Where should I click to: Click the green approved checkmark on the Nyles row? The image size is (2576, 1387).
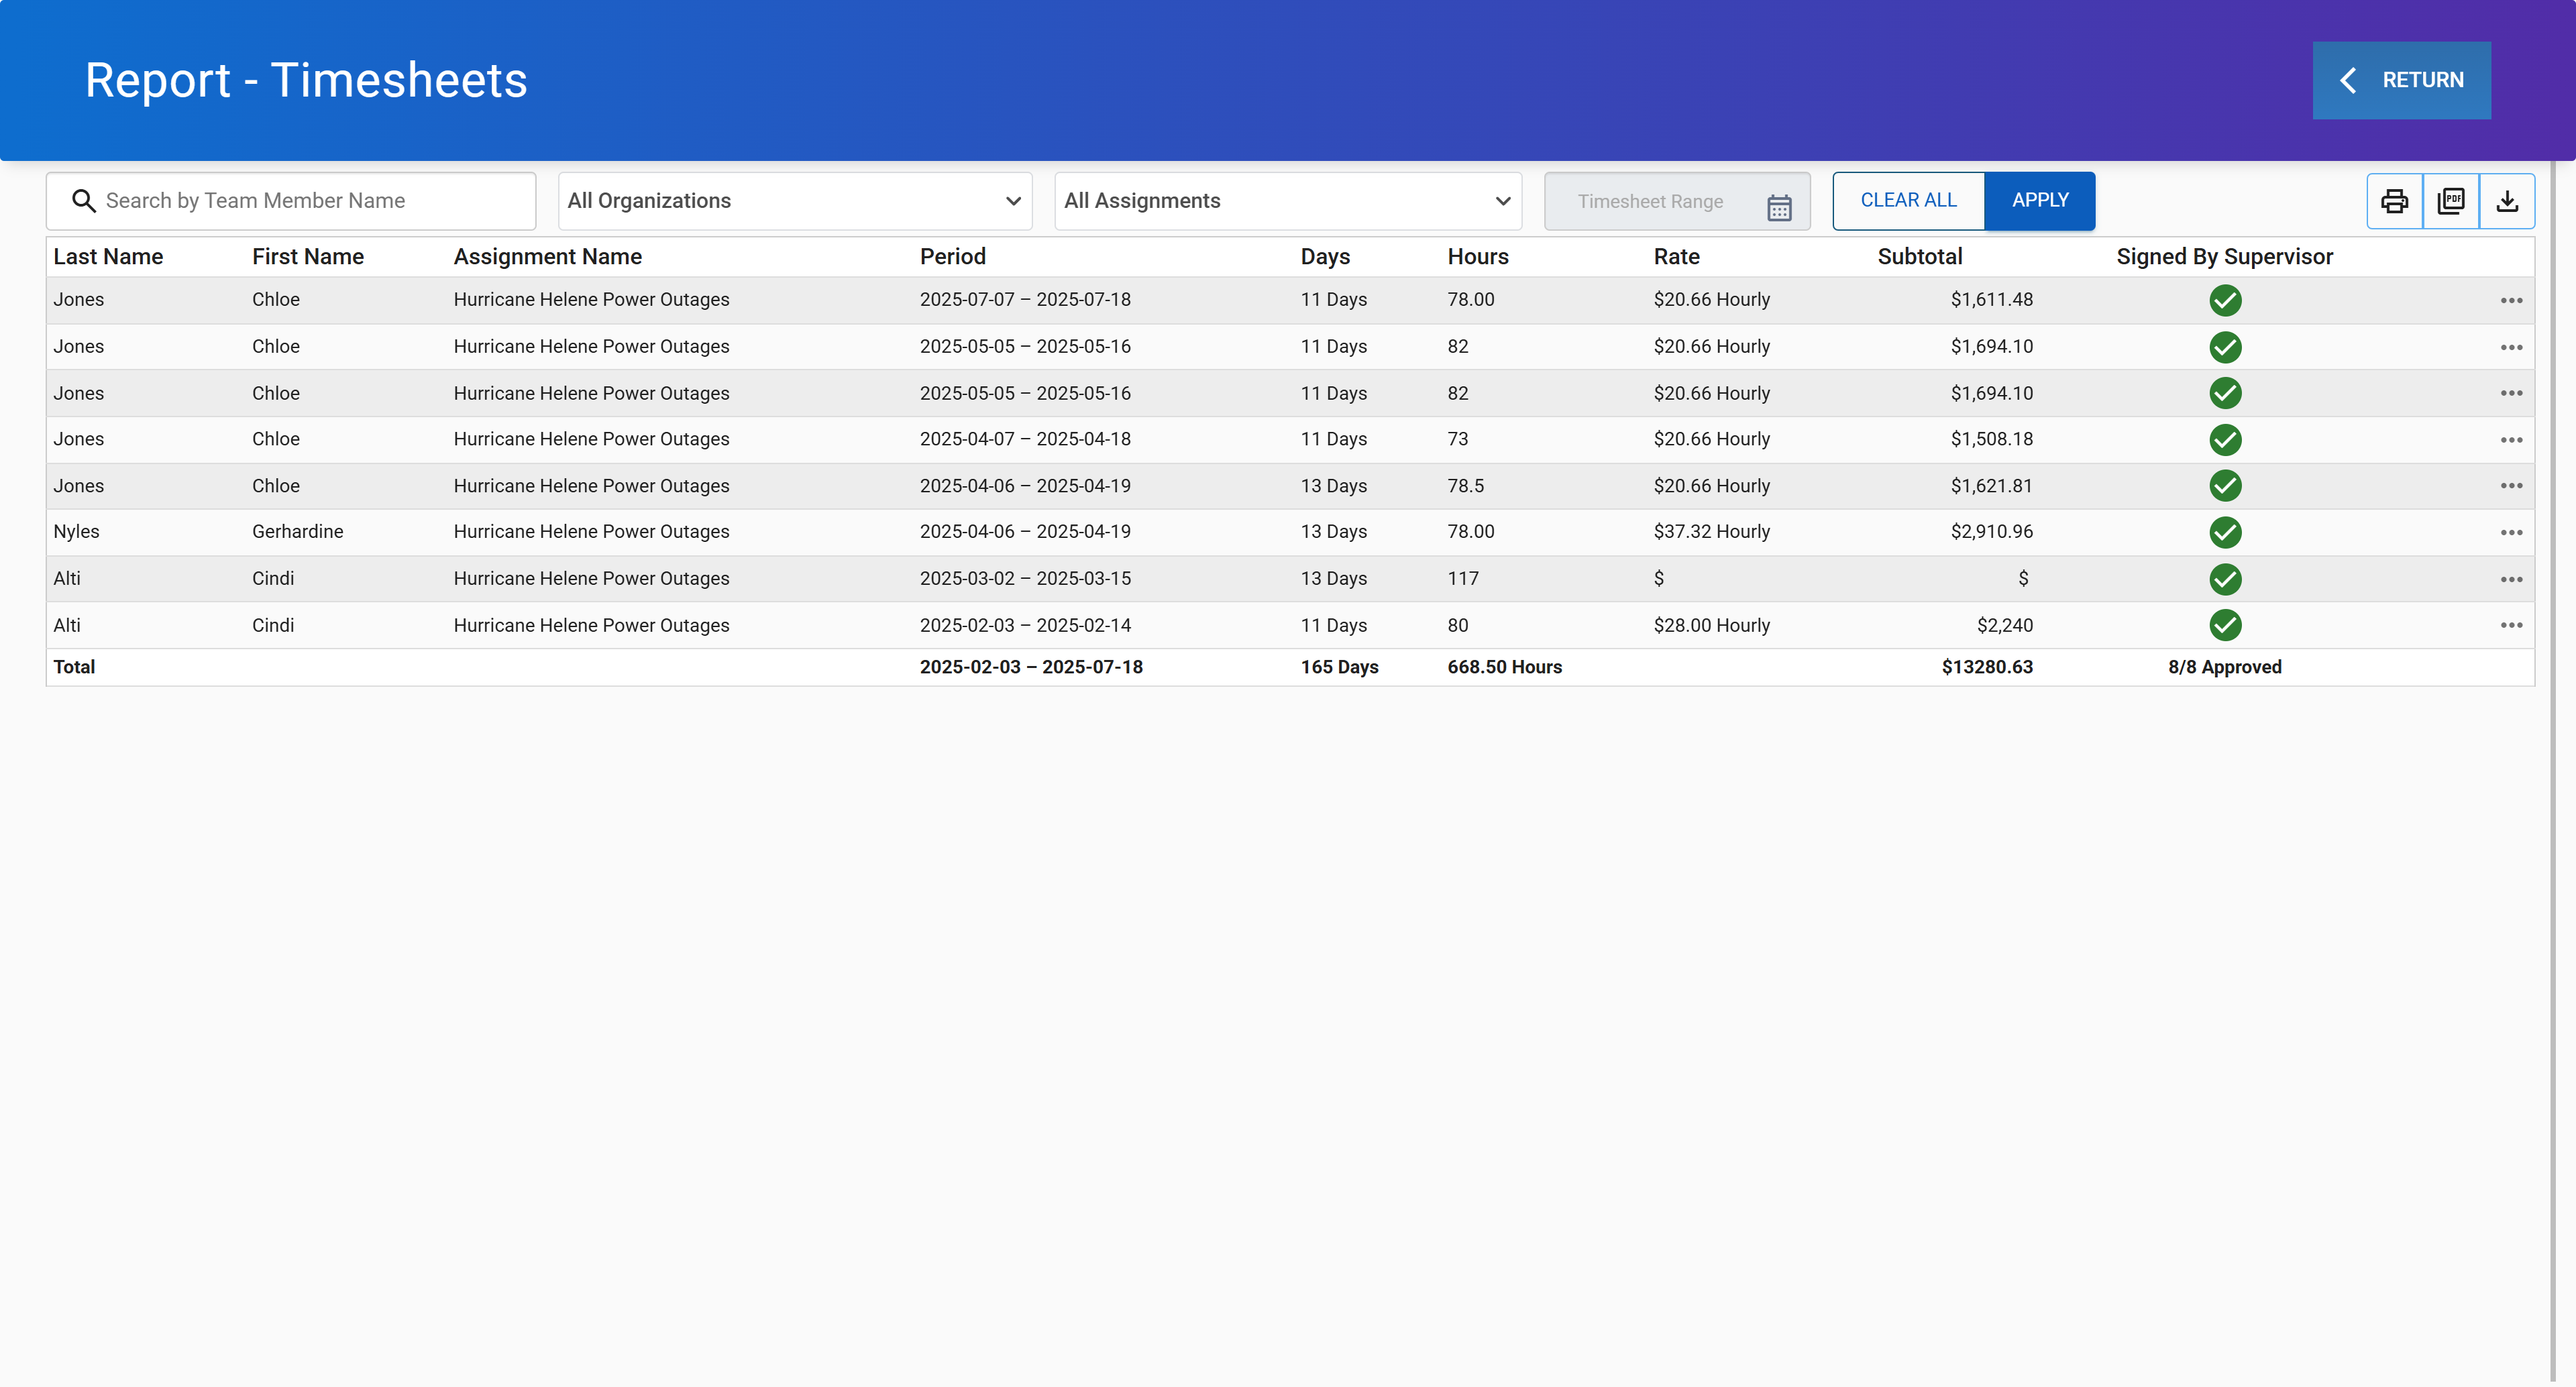point(2225,532)
